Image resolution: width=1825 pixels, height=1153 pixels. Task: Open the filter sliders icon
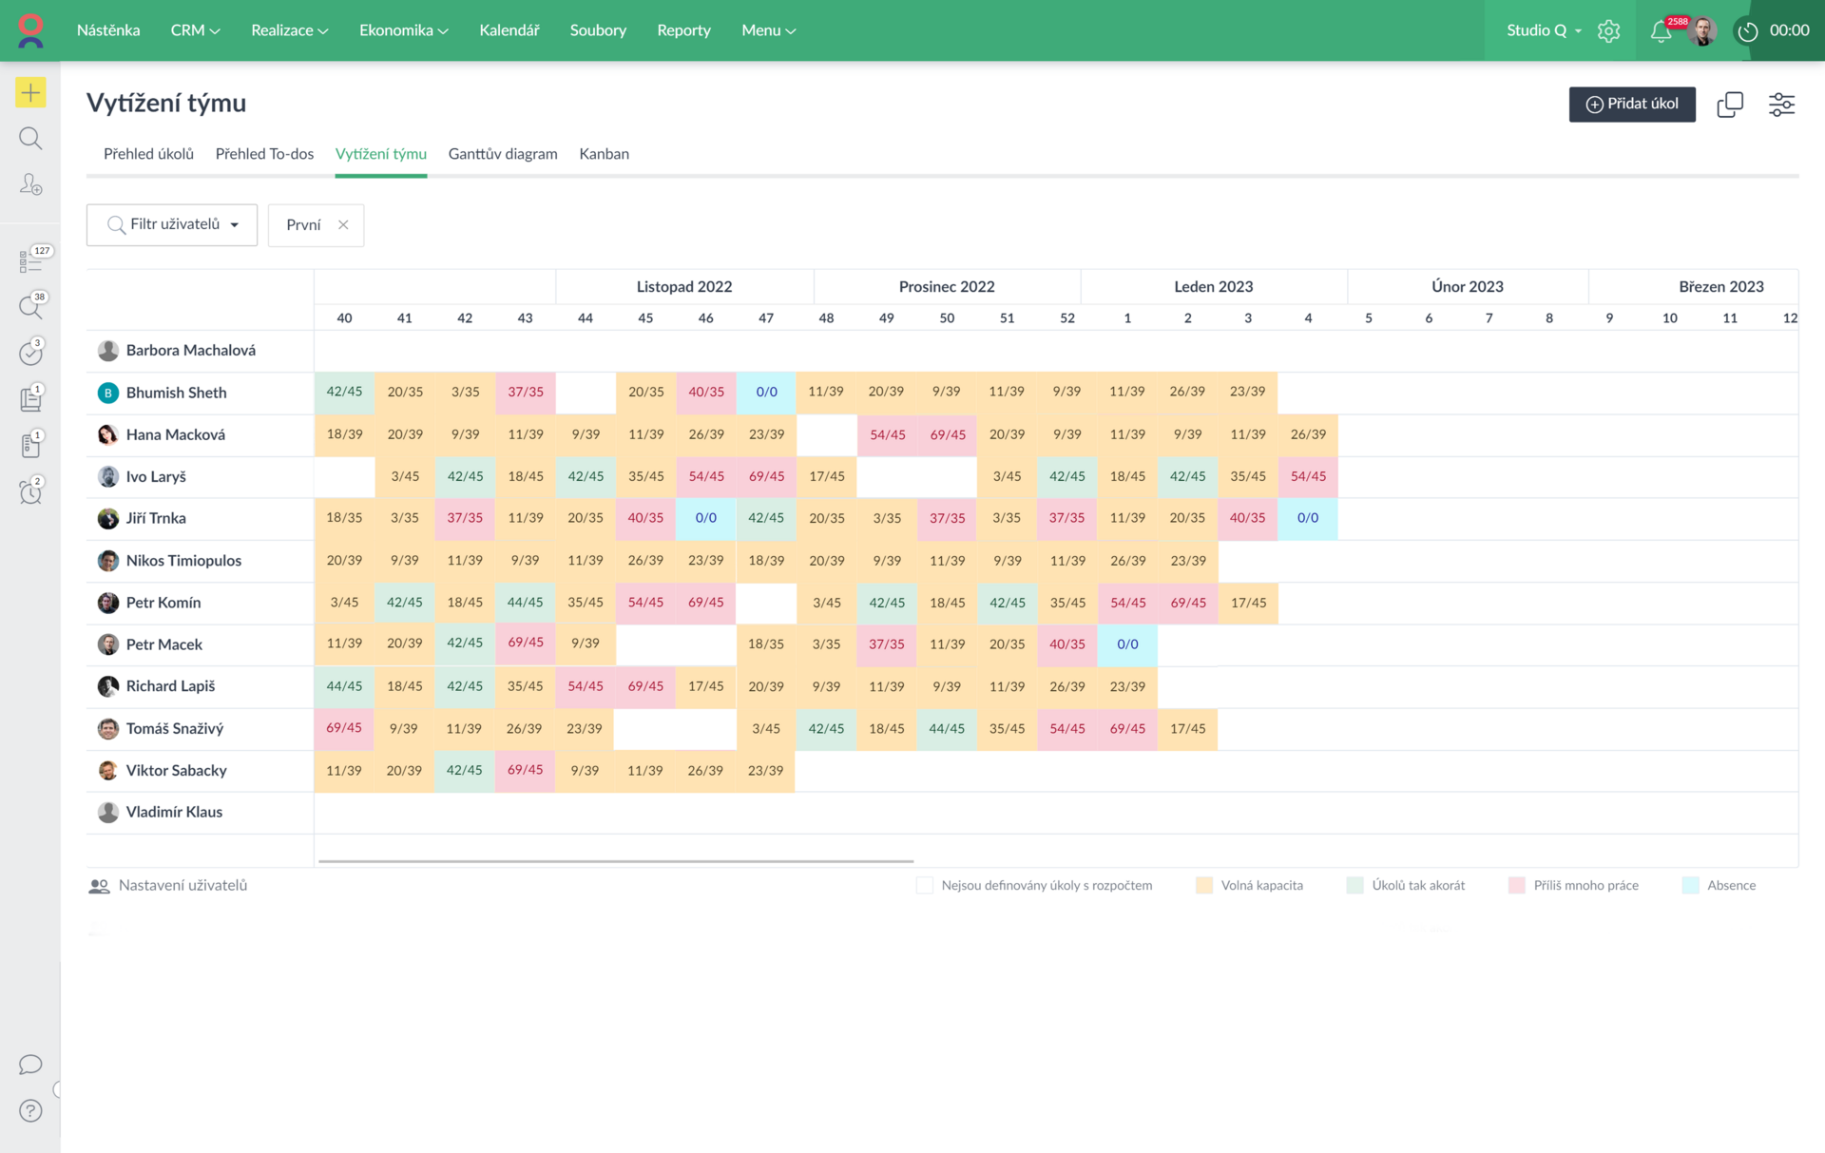coord(1781,105)
